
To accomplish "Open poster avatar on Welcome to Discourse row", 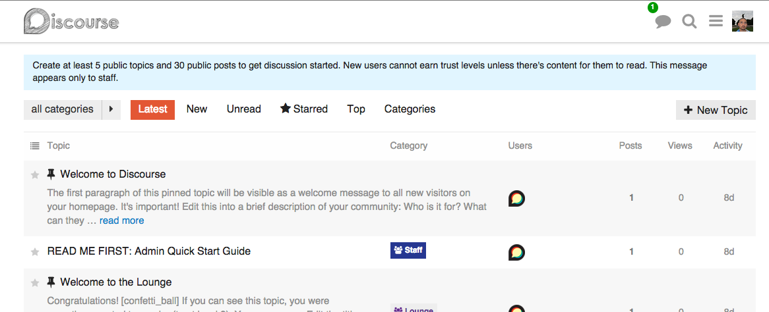I will [x=516, y=198].
